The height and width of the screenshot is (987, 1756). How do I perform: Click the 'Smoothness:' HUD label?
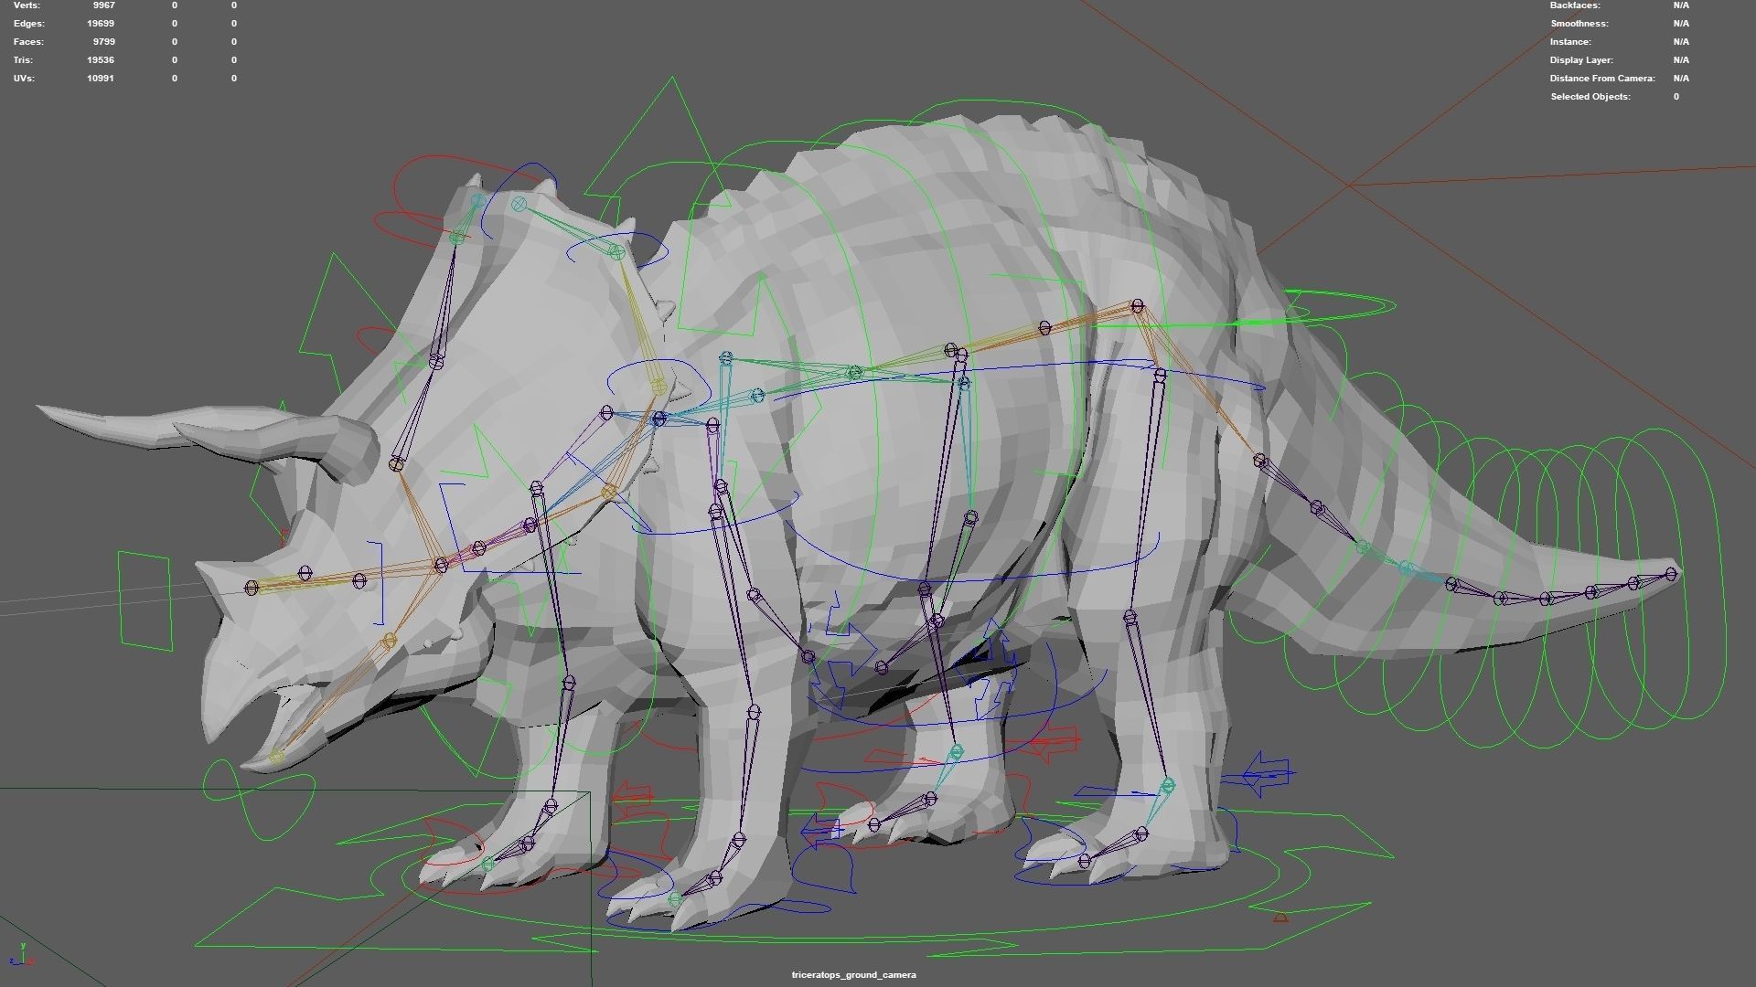click(1579, 24)
